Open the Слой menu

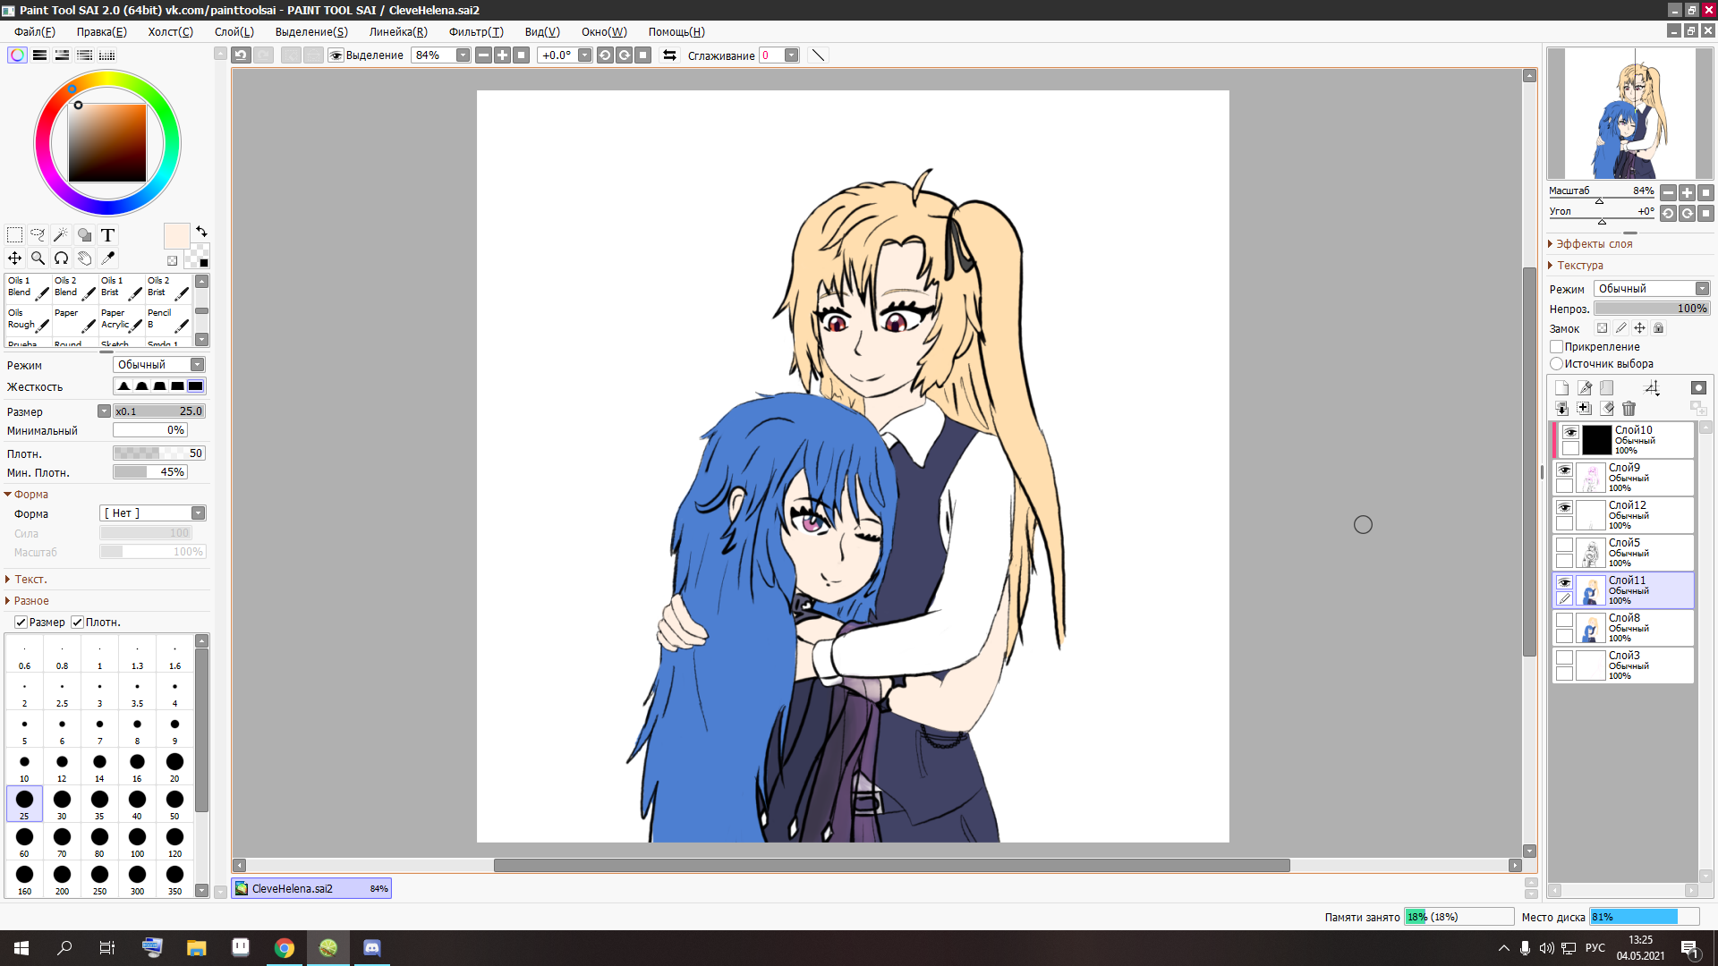pyautogui.click(x=234, y=32)
